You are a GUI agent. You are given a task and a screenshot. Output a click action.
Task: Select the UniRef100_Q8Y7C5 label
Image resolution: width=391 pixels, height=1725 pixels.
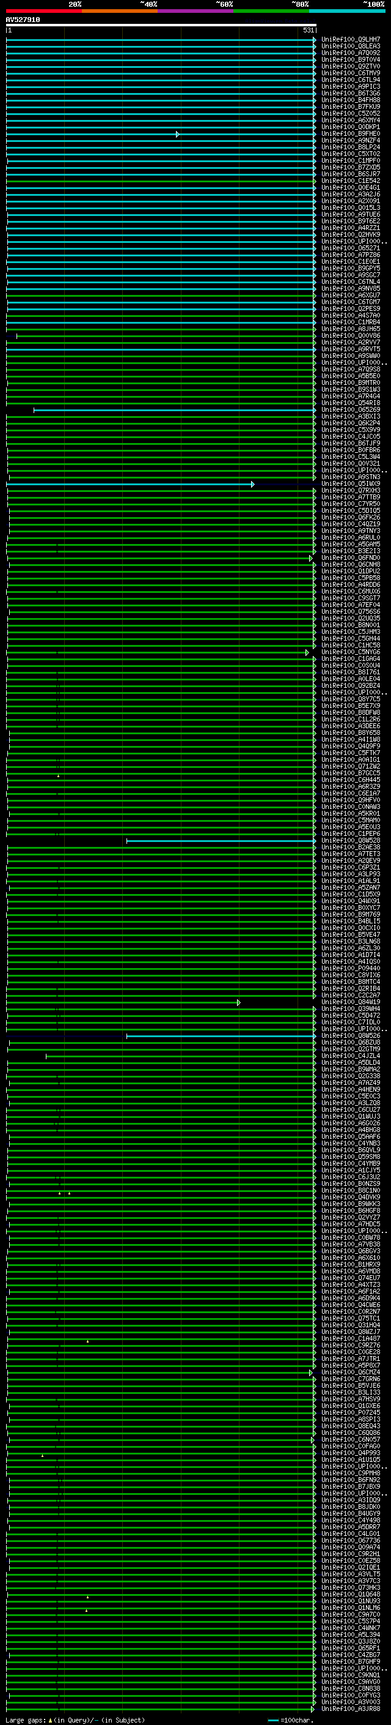(x=351, y=699)
